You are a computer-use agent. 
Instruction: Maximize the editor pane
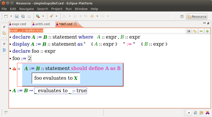click(206, 23)
